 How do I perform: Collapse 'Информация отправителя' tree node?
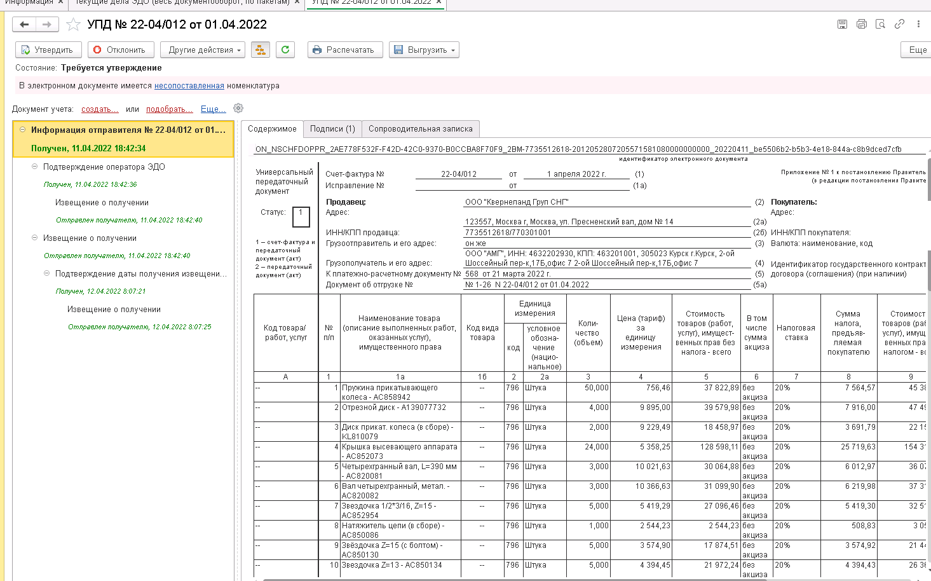tap(22, 130)
